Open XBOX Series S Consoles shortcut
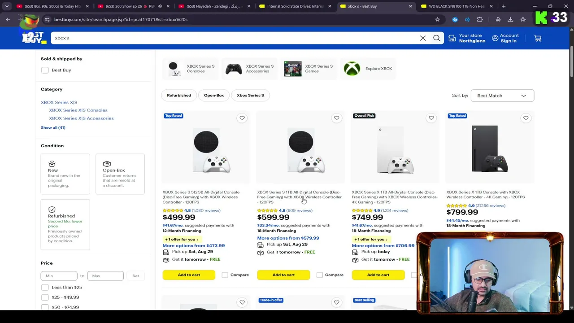This screenshot has width=574, height=323. pos(191,69)
